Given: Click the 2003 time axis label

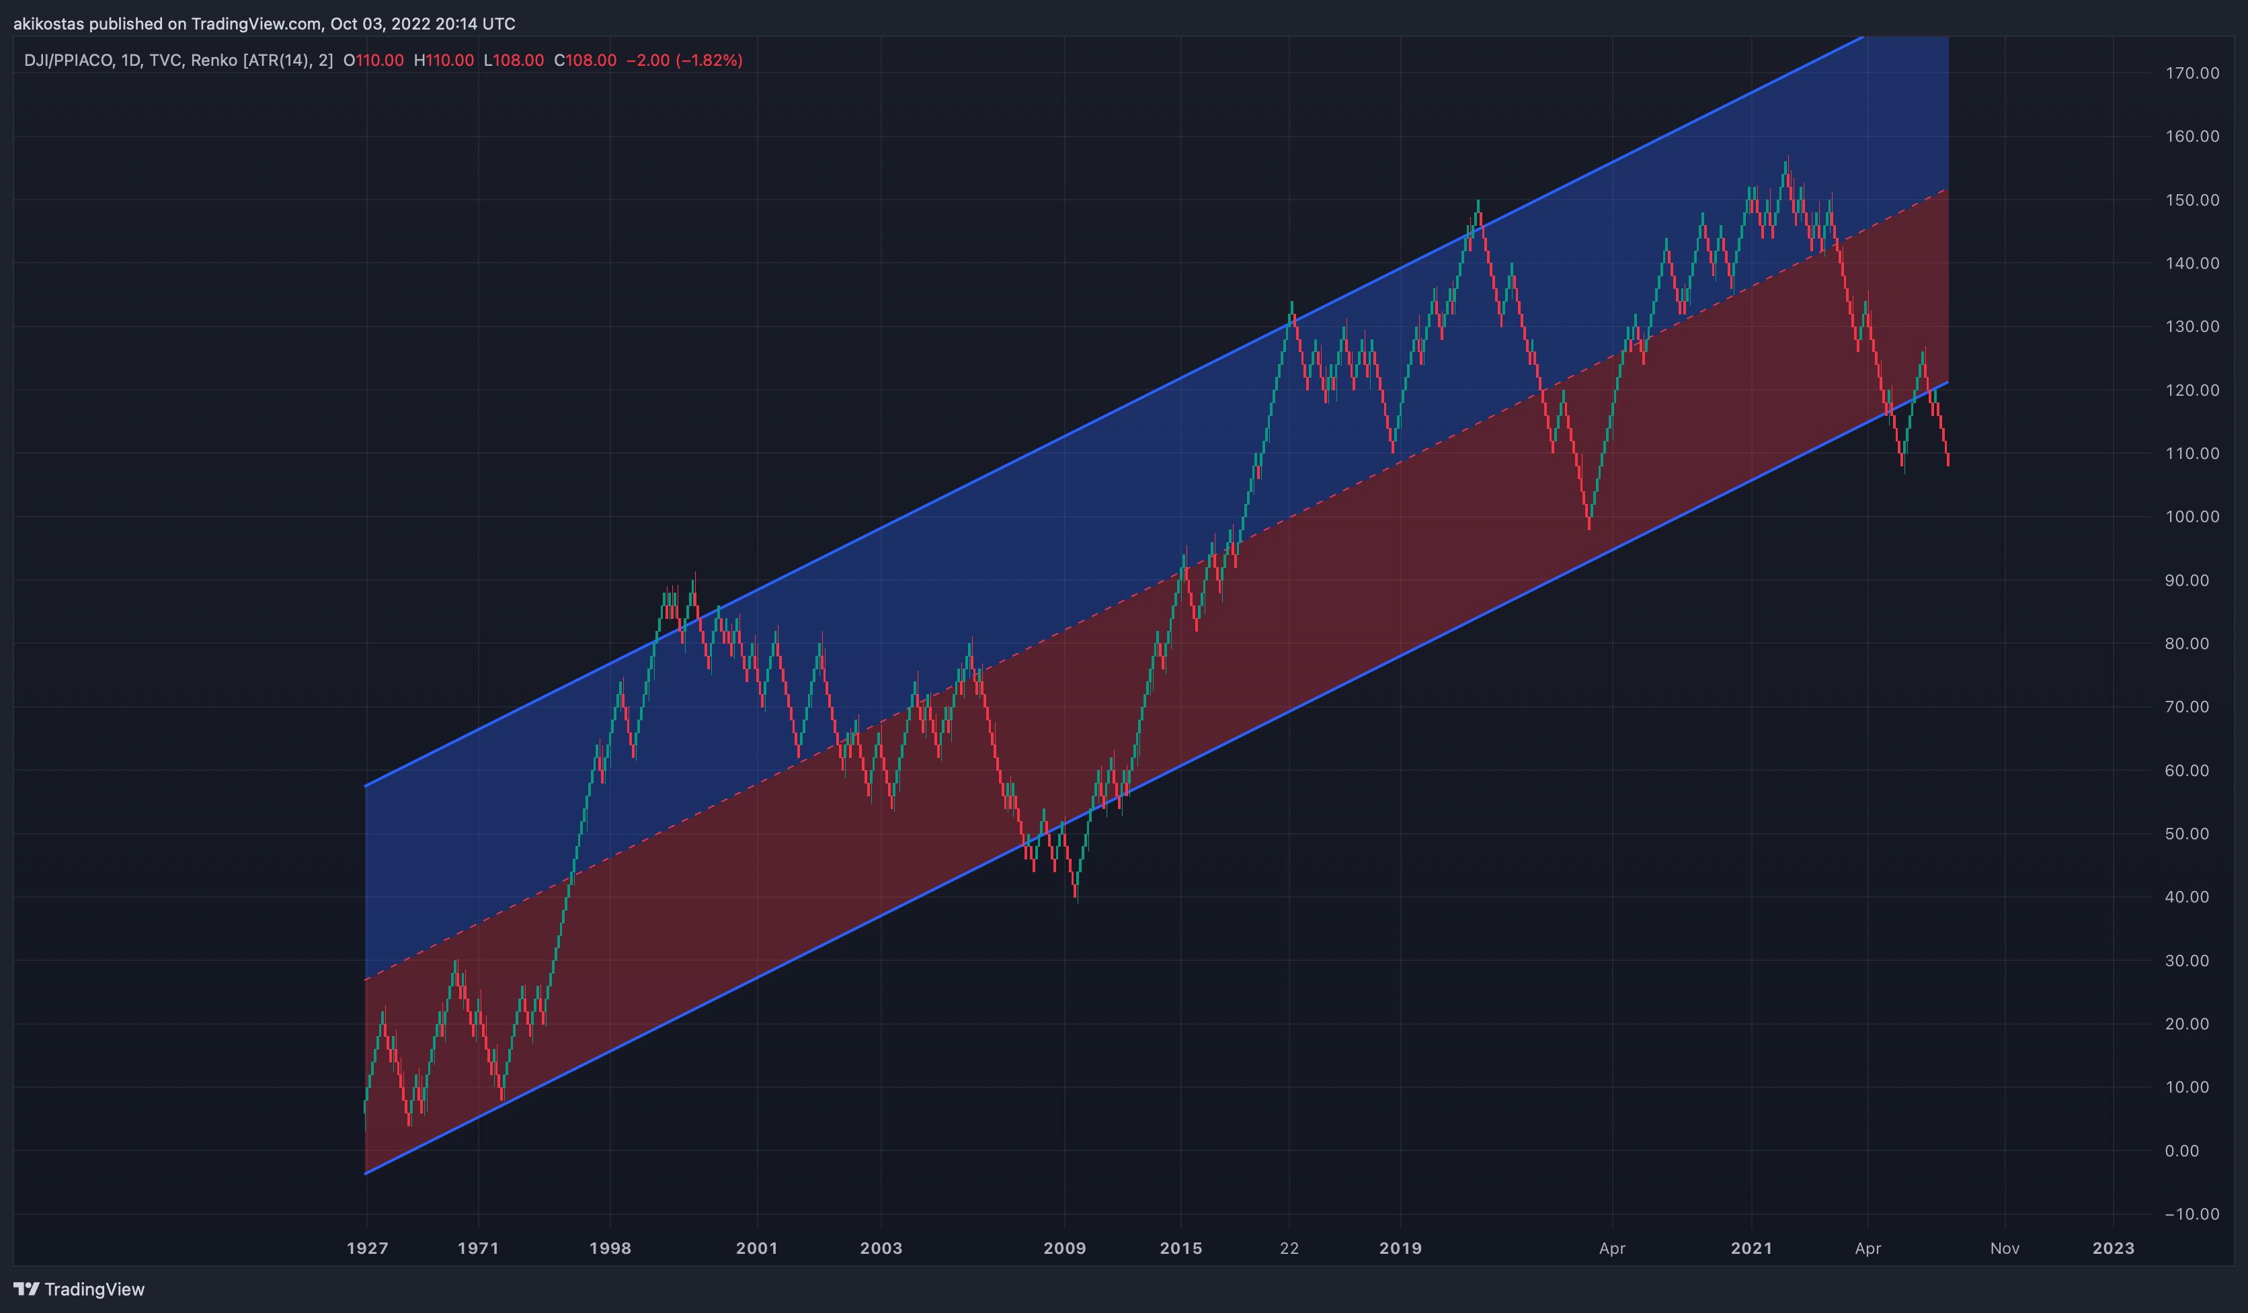Looking at the screenshot, I should pos(881,1248).
